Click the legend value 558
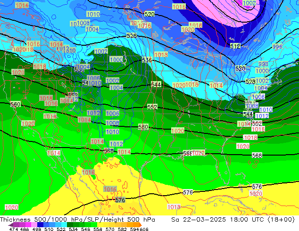This screenshot has height=231, width=299. pyautogui.click(x=98, y=229)
